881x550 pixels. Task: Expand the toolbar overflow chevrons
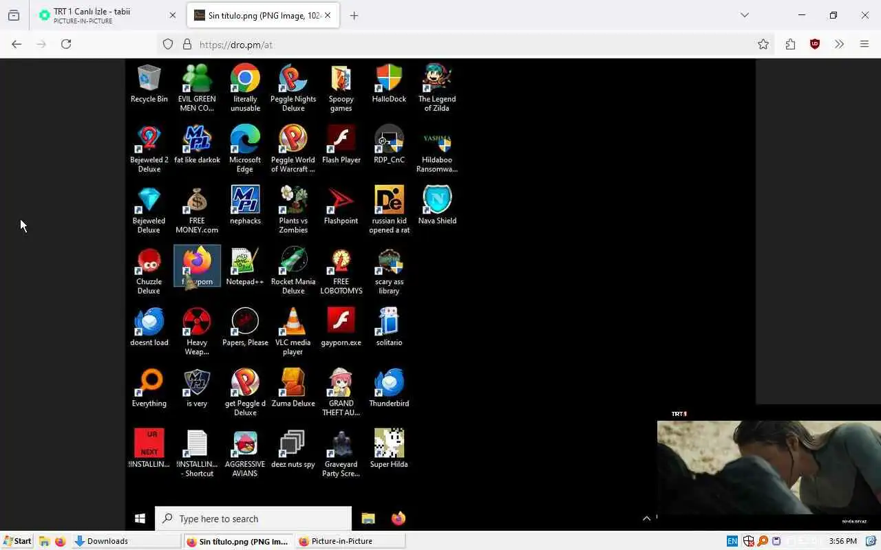pyautogui.click(x=839, y=44)
